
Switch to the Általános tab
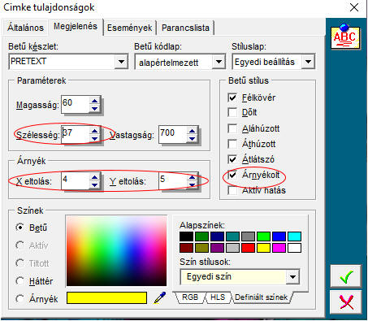[25, 28]
